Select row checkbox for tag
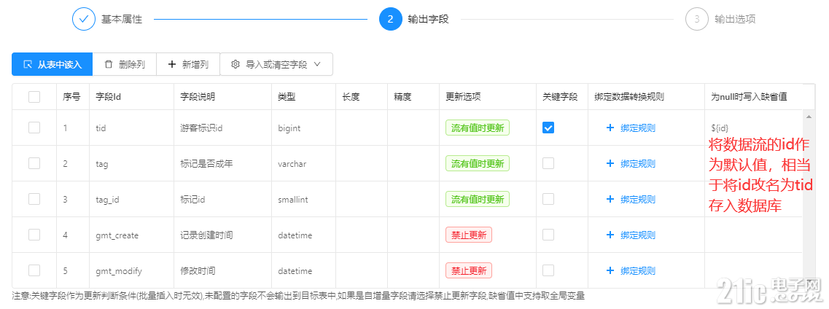 point(34,163)
